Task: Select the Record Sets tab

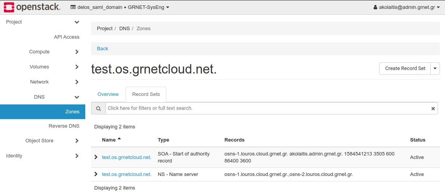Action: [146, 94]
